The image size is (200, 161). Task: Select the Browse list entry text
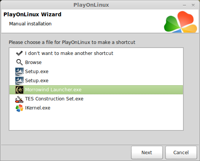click(x=33, y=63)
